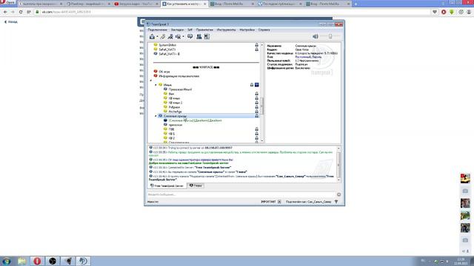
Task: Click TeamSpeak icon in taskbar
Action: tap(83, 261)
